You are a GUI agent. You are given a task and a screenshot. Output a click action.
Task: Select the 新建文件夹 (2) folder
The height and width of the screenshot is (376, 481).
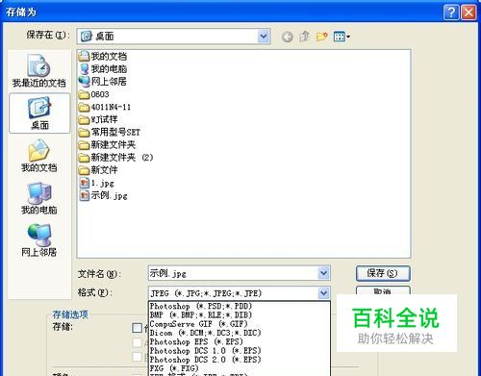[x=116, y=158]
